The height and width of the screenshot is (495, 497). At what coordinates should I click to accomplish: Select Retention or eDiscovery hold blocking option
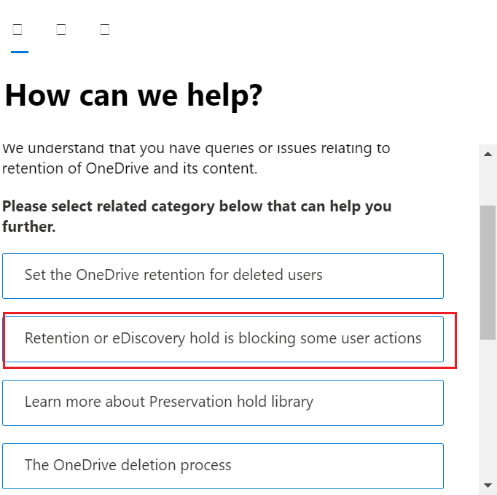click(223, 339)
